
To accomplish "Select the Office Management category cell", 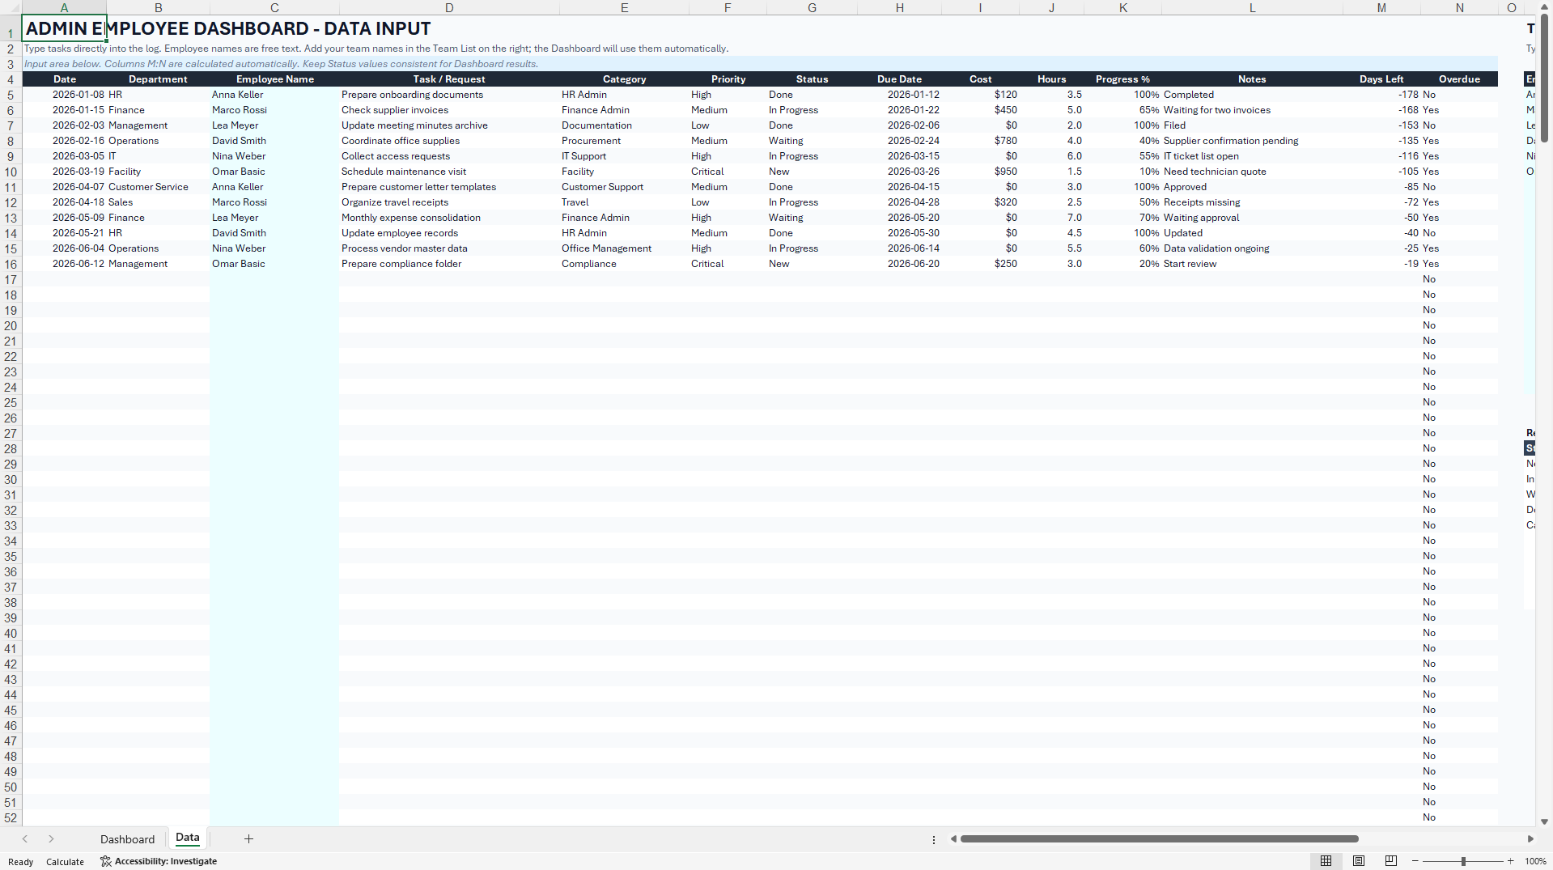I will pos(624,248).
